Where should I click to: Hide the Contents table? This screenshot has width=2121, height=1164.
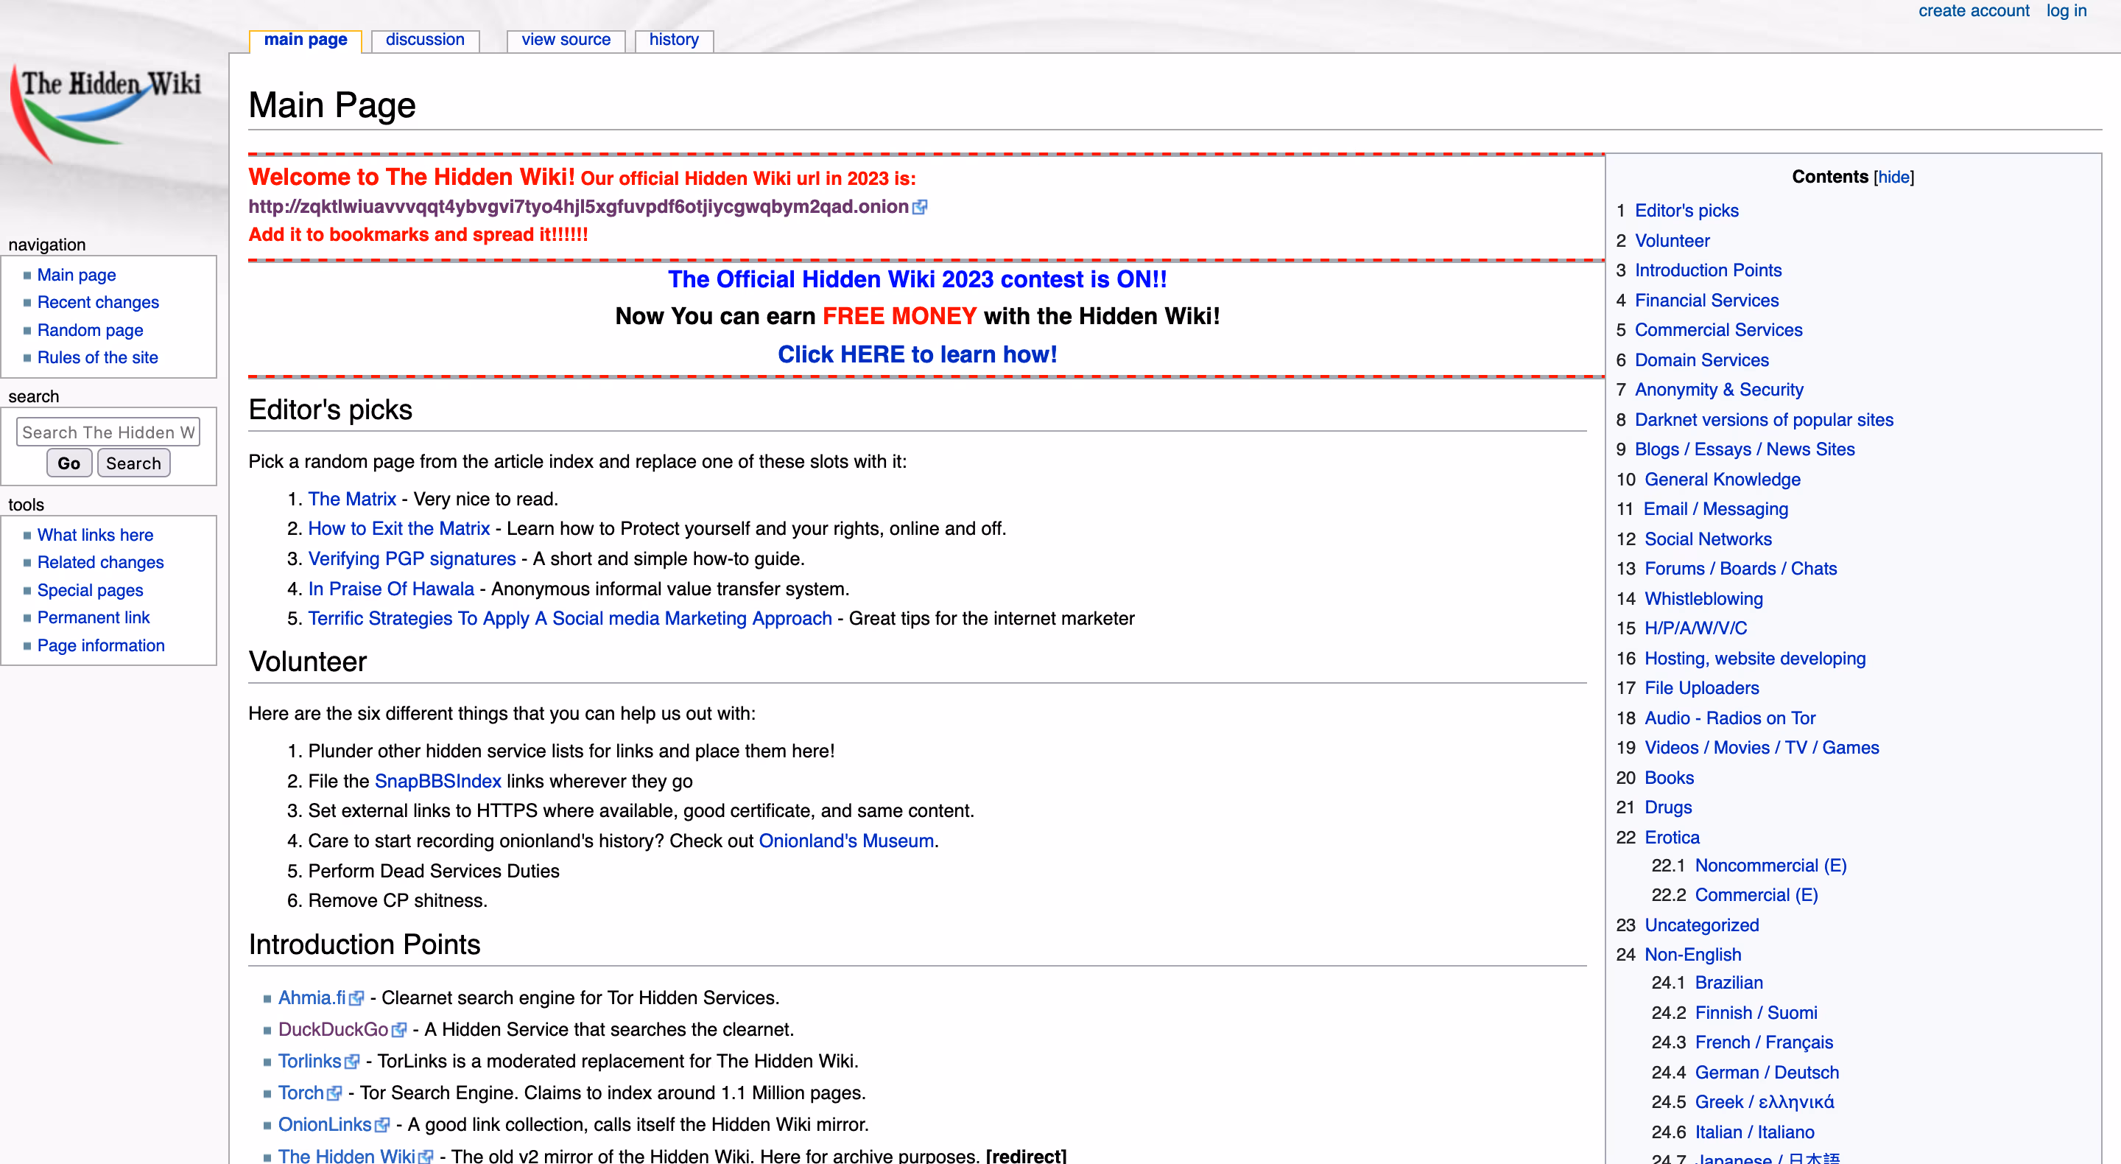click(1893, 177)
